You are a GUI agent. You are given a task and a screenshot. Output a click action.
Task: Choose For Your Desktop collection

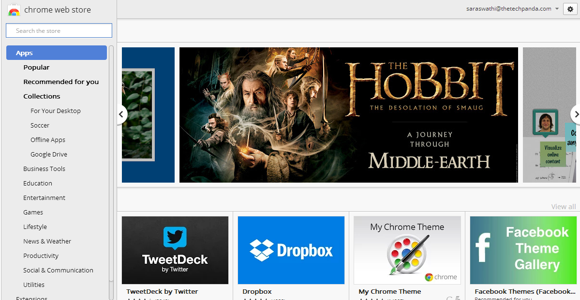coord(56,111)
